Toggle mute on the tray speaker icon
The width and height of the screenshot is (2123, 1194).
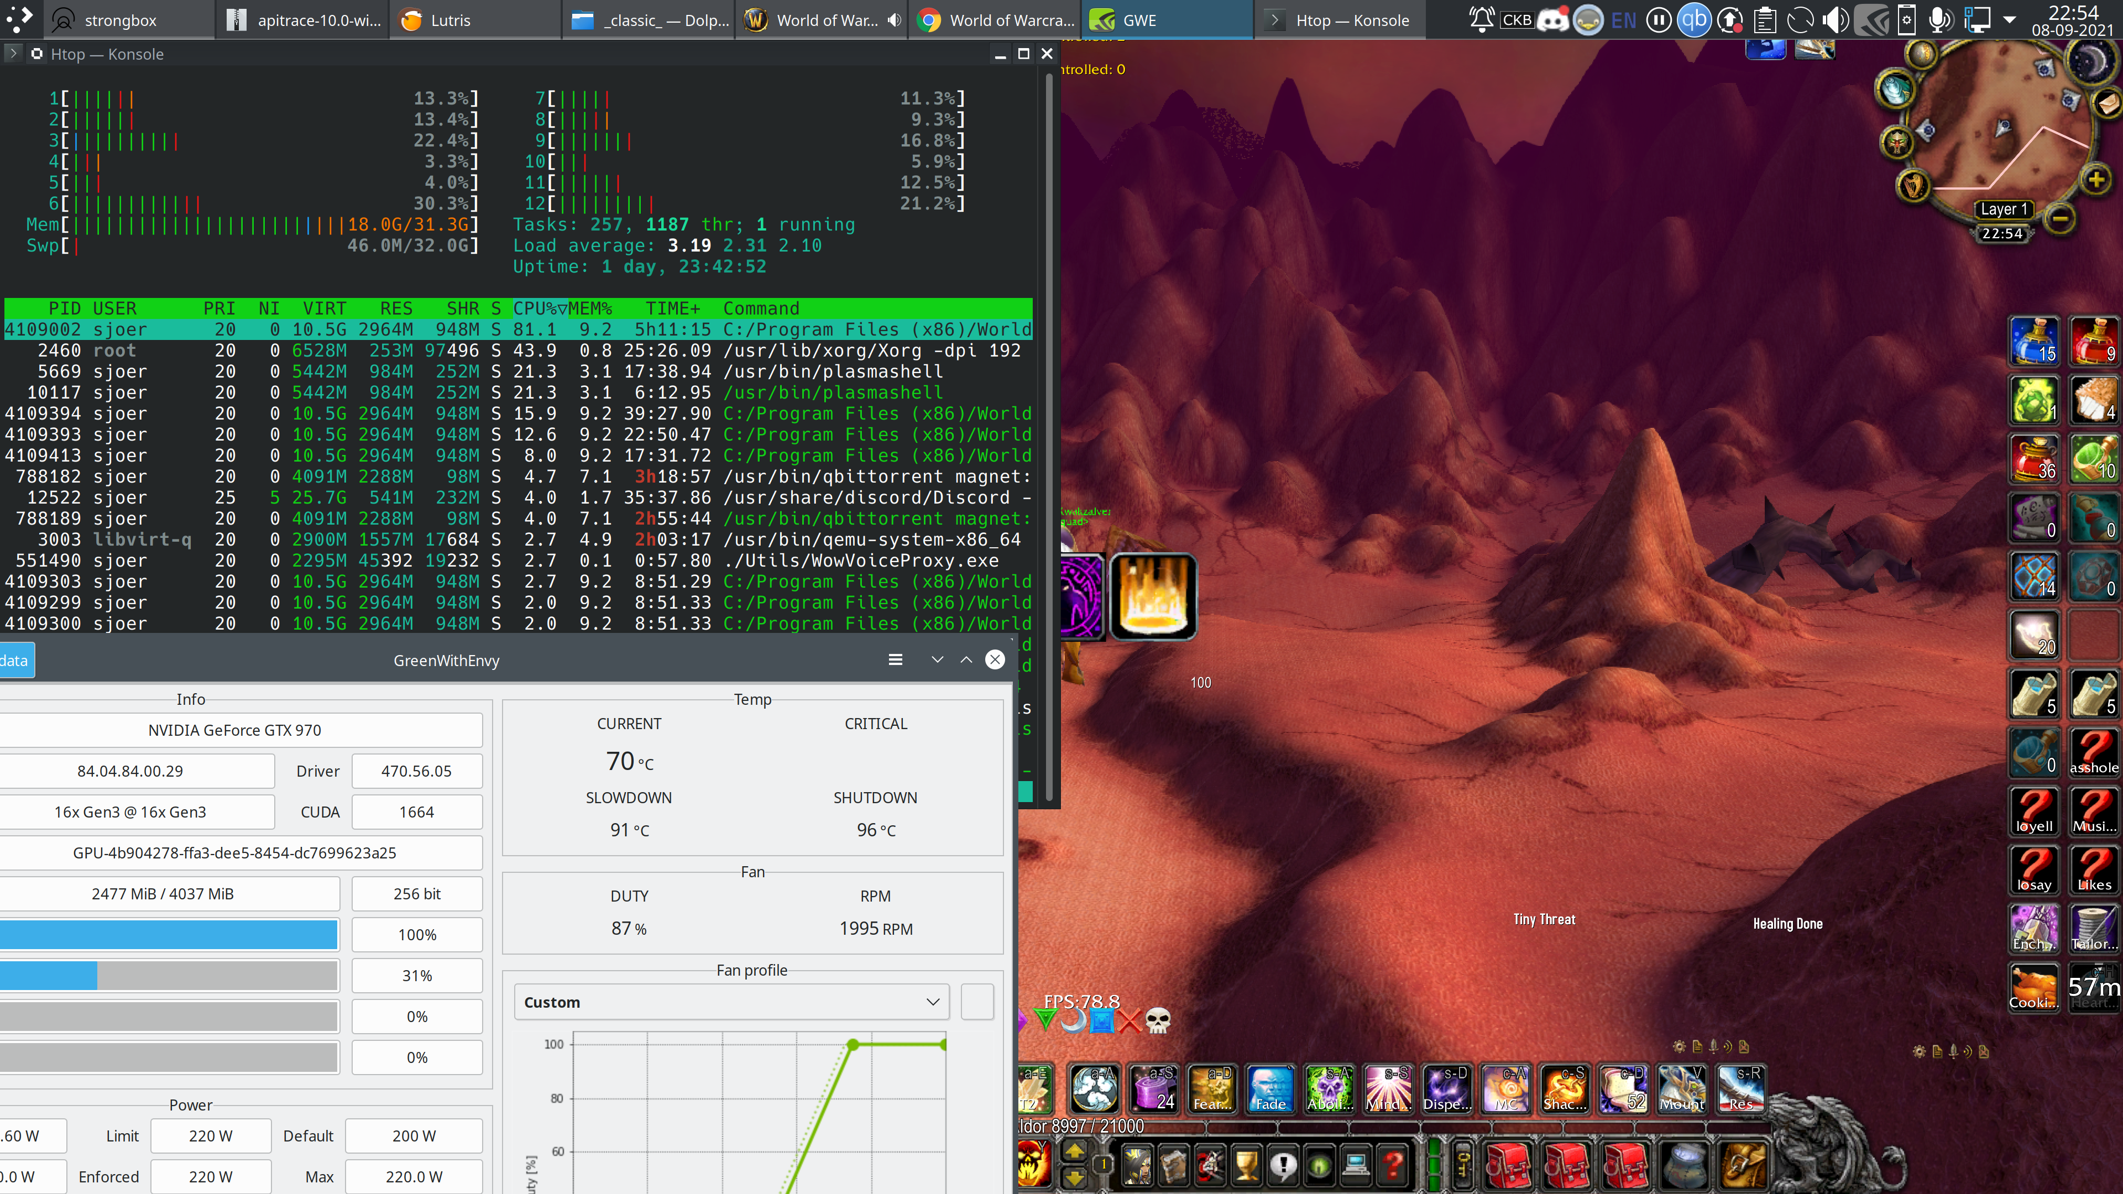[x=1836, y=20]
